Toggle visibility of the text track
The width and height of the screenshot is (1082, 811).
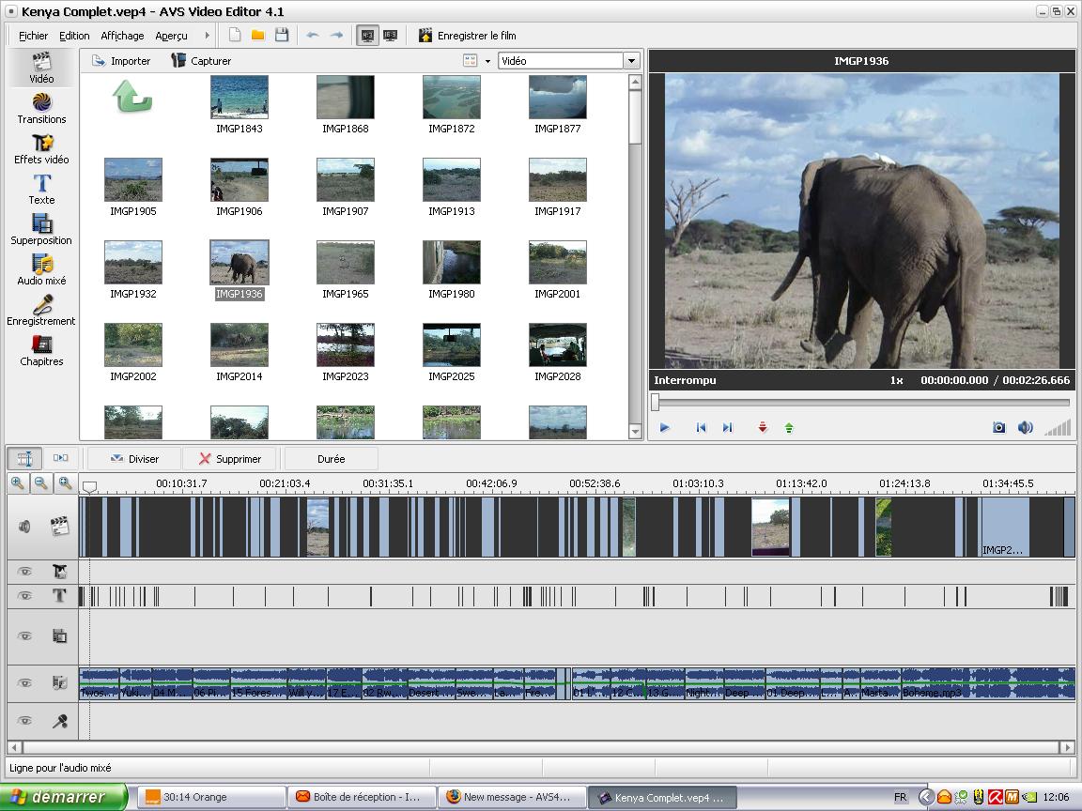(x=25, y=596)
